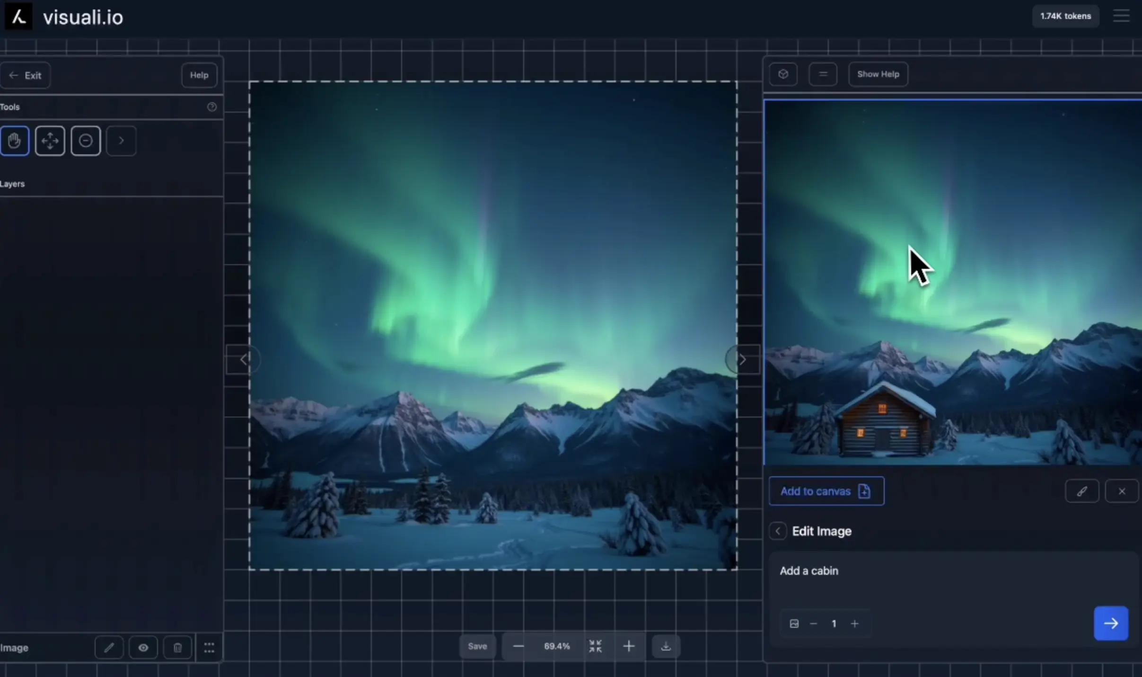Click the 69.4% zoom level control

(x=556, y=646)
